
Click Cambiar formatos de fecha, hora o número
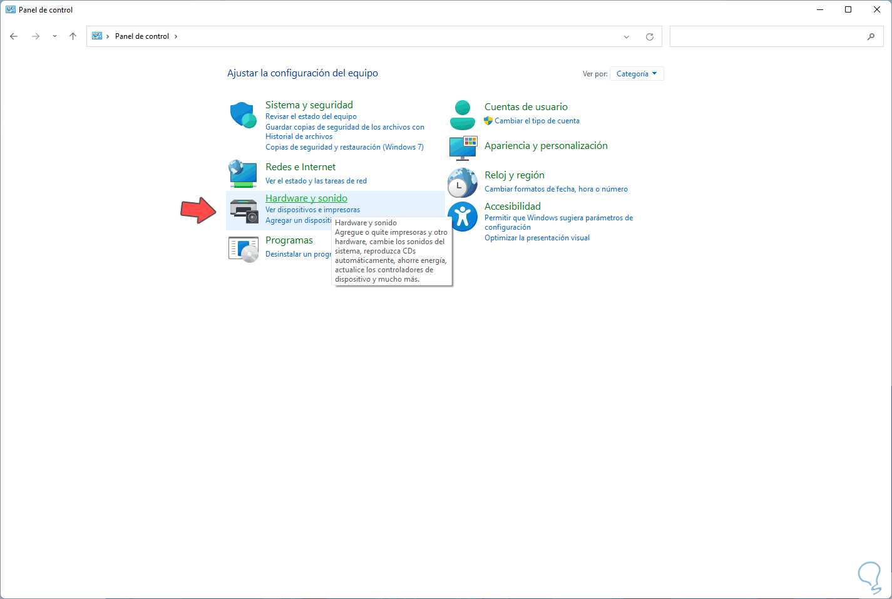pos(556,189)
